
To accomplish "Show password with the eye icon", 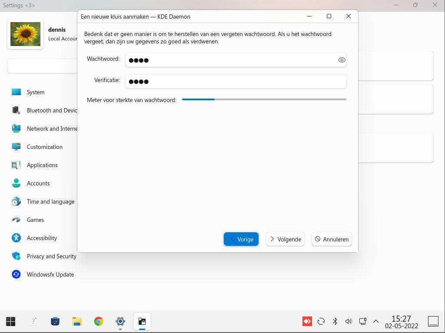I will coord(342,60).
